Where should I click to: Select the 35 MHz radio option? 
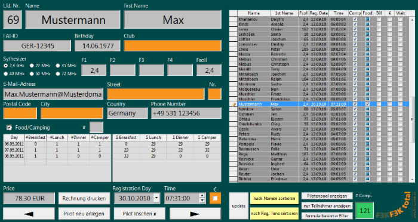(58, 66)
